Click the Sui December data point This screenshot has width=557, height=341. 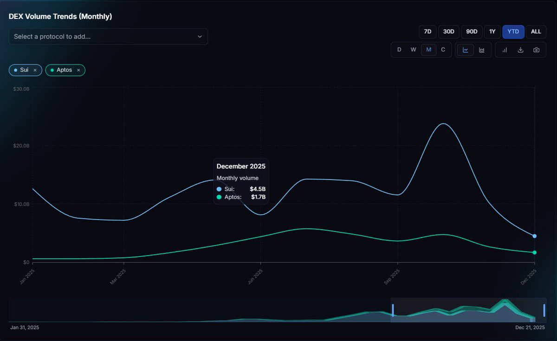pos(535,236)
